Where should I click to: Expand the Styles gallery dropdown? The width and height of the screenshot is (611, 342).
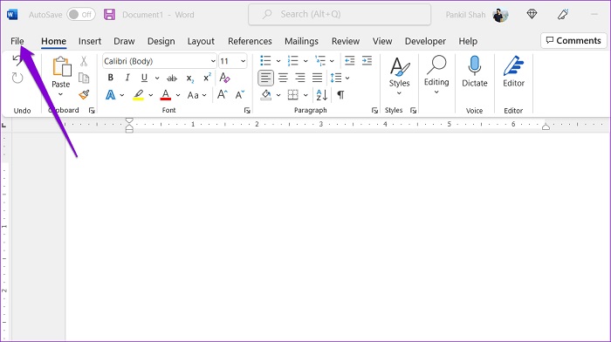click(x=399, y=92)
